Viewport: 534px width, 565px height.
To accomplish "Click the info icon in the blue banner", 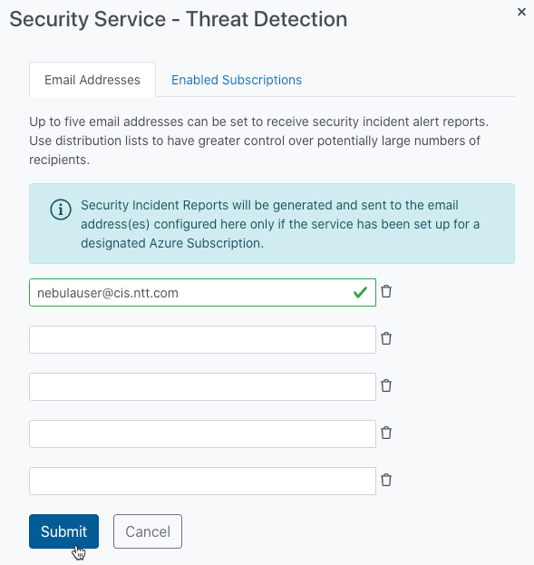I will pos(61,209).
